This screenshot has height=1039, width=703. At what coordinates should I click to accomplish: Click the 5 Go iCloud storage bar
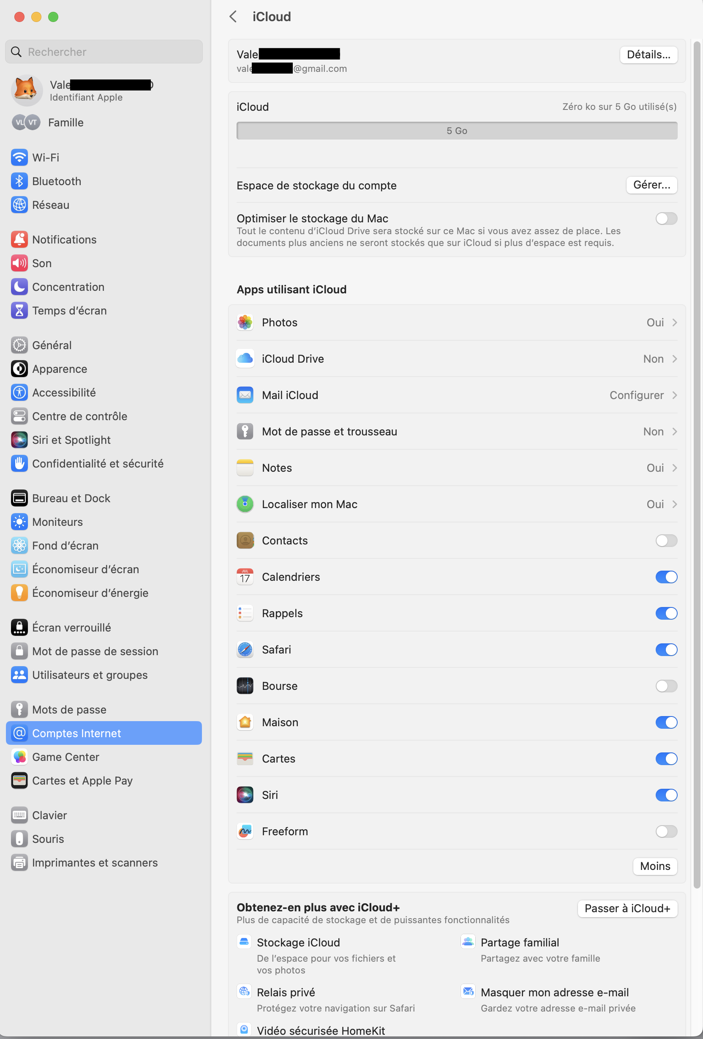coord(457,131)
